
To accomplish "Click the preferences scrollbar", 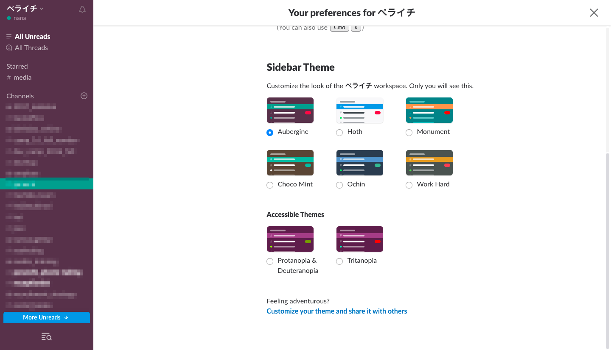I will tap(608, 250).
